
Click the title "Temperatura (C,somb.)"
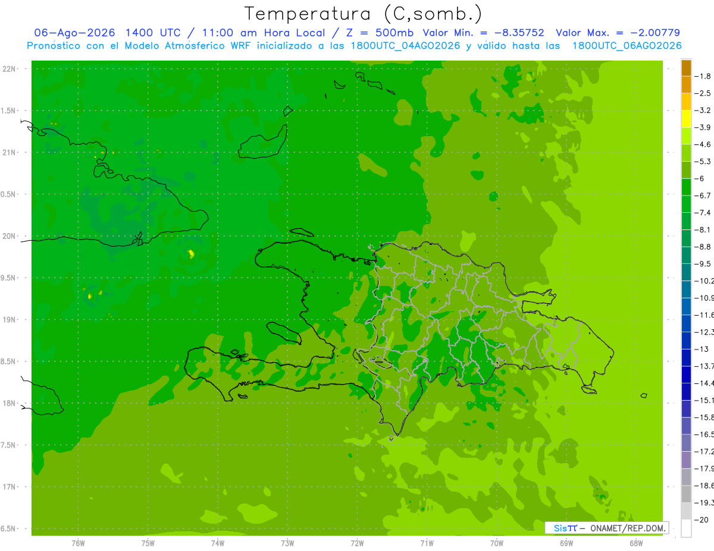pos(364,14)
